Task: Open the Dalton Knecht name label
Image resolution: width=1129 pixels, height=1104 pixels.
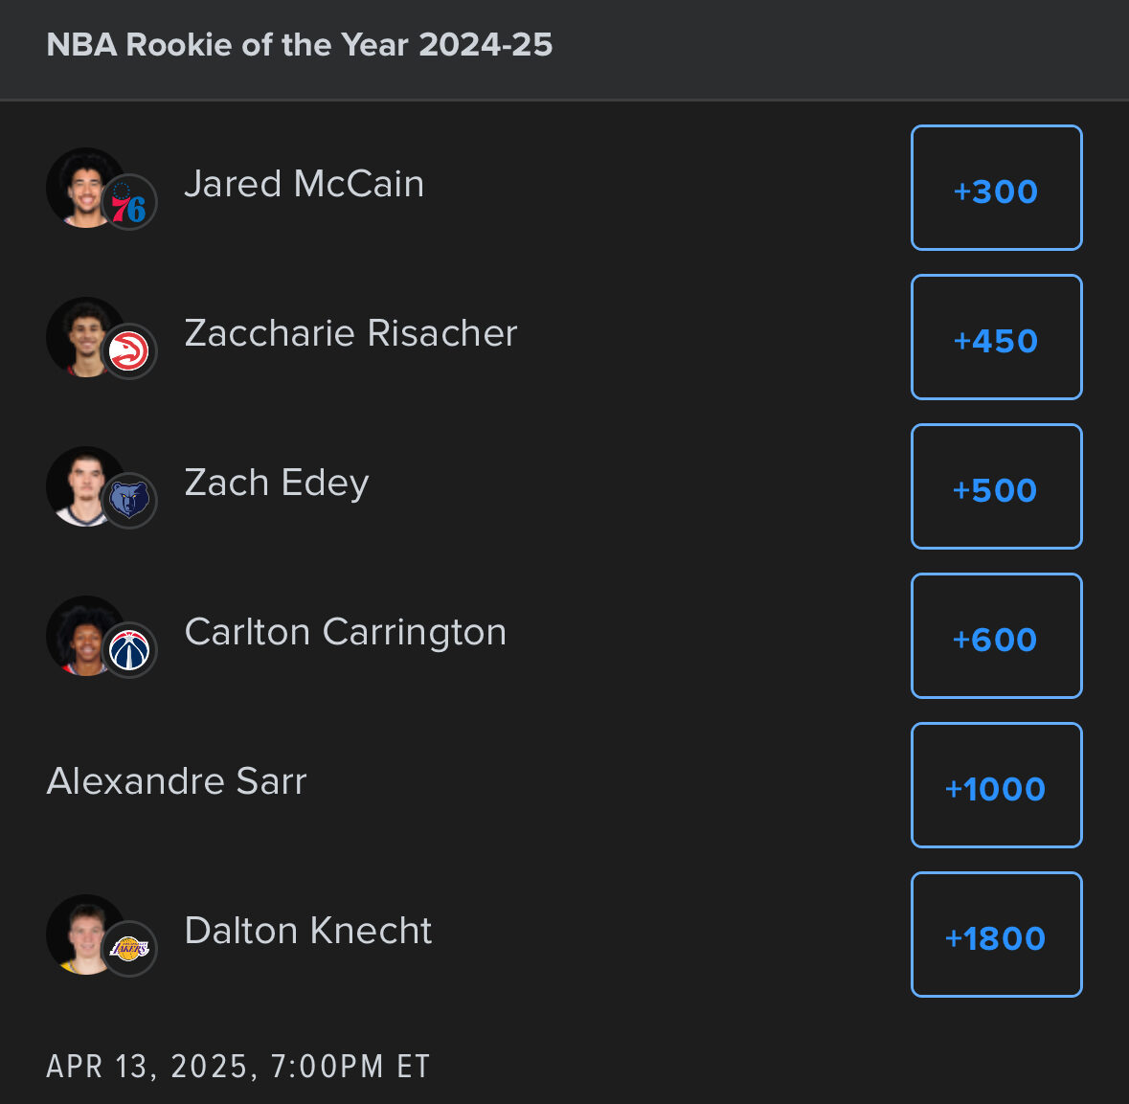Action: pyautogui.click(x=308, y=931)
